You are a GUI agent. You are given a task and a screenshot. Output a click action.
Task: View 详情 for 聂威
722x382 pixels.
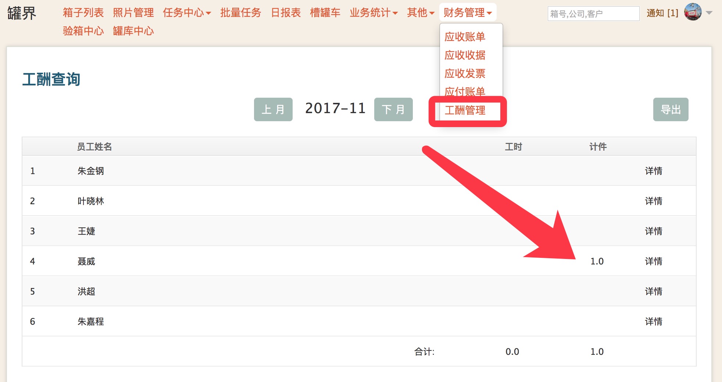click(653, 261)
